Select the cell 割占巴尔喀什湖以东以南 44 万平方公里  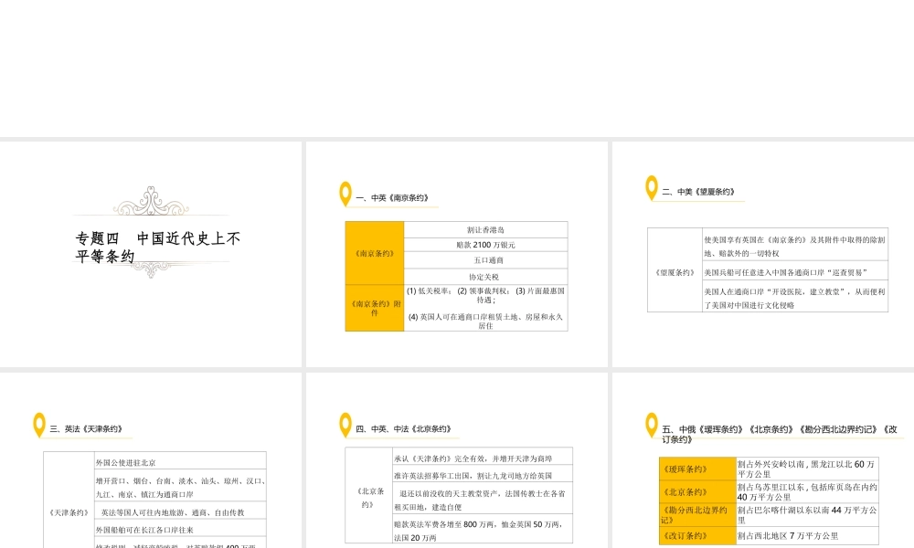click(807, 515)
